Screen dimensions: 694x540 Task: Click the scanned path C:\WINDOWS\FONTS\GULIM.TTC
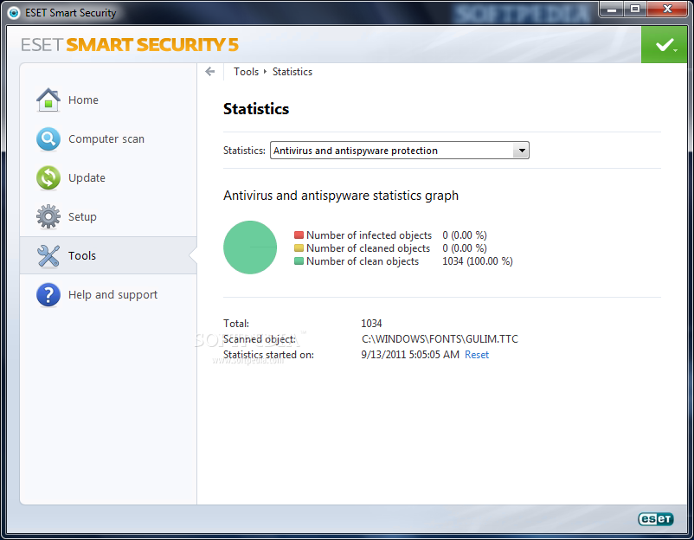click(x=440, y=339)
